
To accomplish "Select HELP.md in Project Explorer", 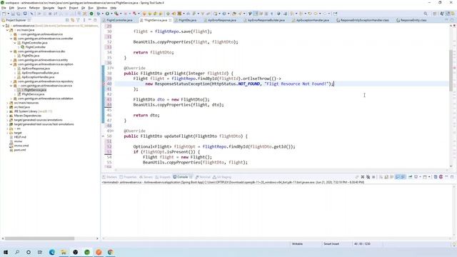I will point(20,137).
